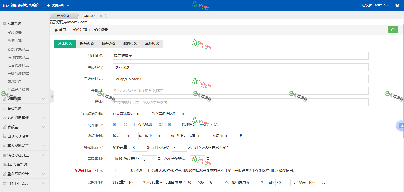
Task: Open 数据清理 in sidebar
Action: (15, 41)
